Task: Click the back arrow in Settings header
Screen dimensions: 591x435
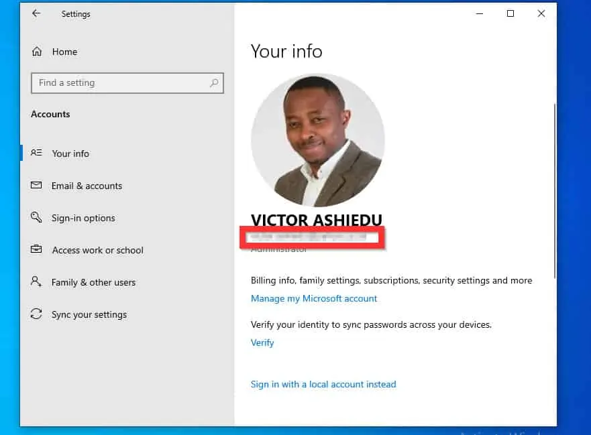Action: tap(36, 13)
